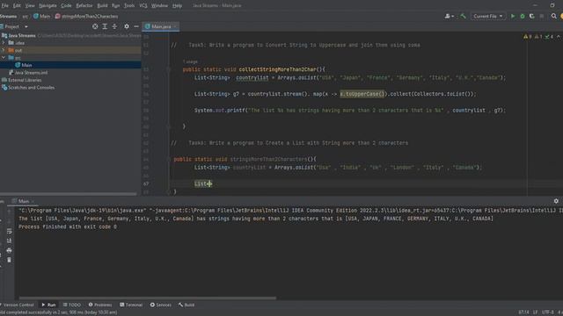The height and width of the screenshot is (316, 563).
Task: Start Debug with the bug icon
Action: point(523,16)
